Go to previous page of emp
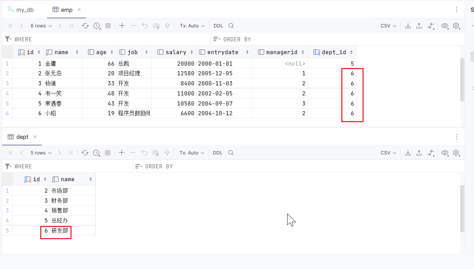The image size is (474, 269). [22, 26]
